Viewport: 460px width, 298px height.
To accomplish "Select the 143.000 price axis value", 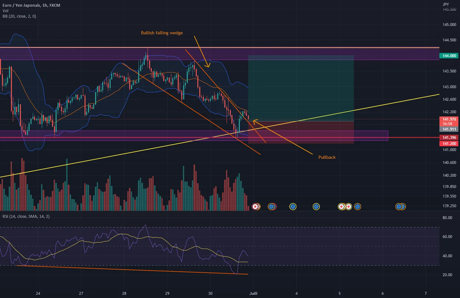I will [449, 87].
